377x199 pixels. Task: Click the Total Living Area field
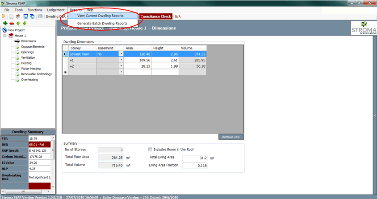(195, 158)
